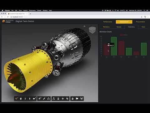Click the ViewCube in the viewer
Image resolution: width=150 pixels, height=113 pixels.
[x=92, y=30]
